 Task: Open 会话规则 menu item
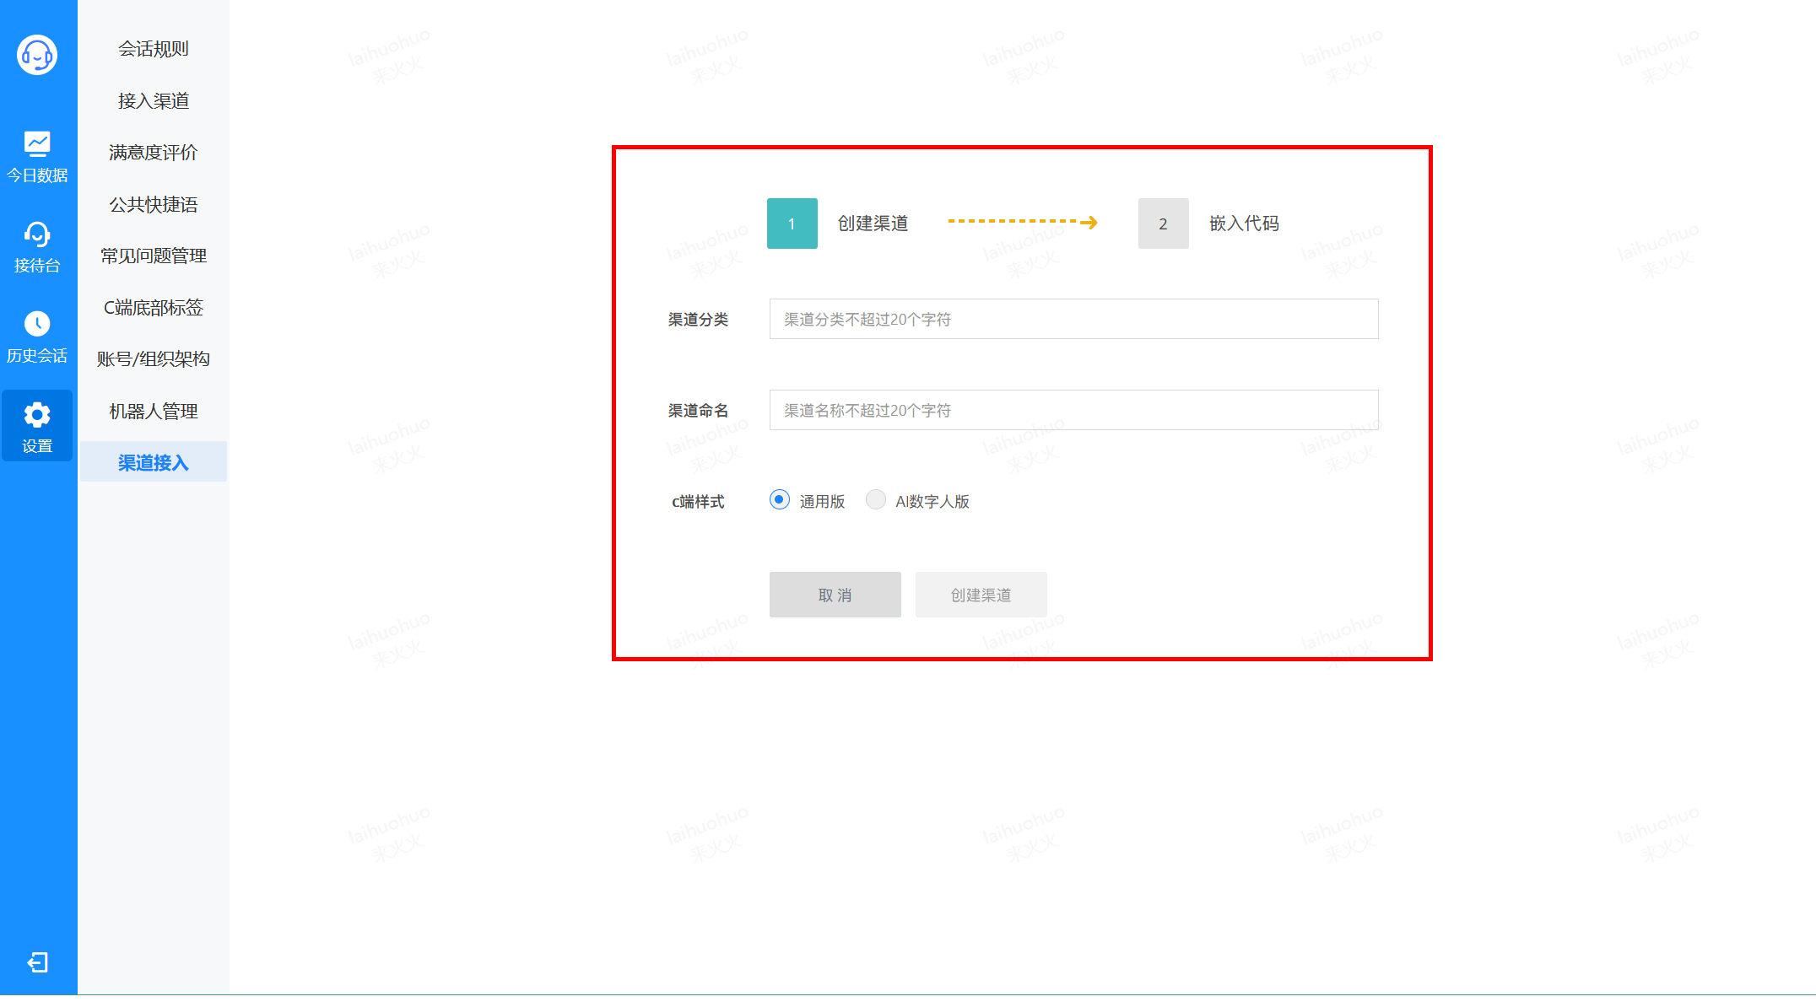[x=154, y=49]
